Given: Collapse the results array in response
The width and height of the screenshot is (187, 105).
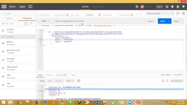Looking at the screenshot, I should [43, 95].
